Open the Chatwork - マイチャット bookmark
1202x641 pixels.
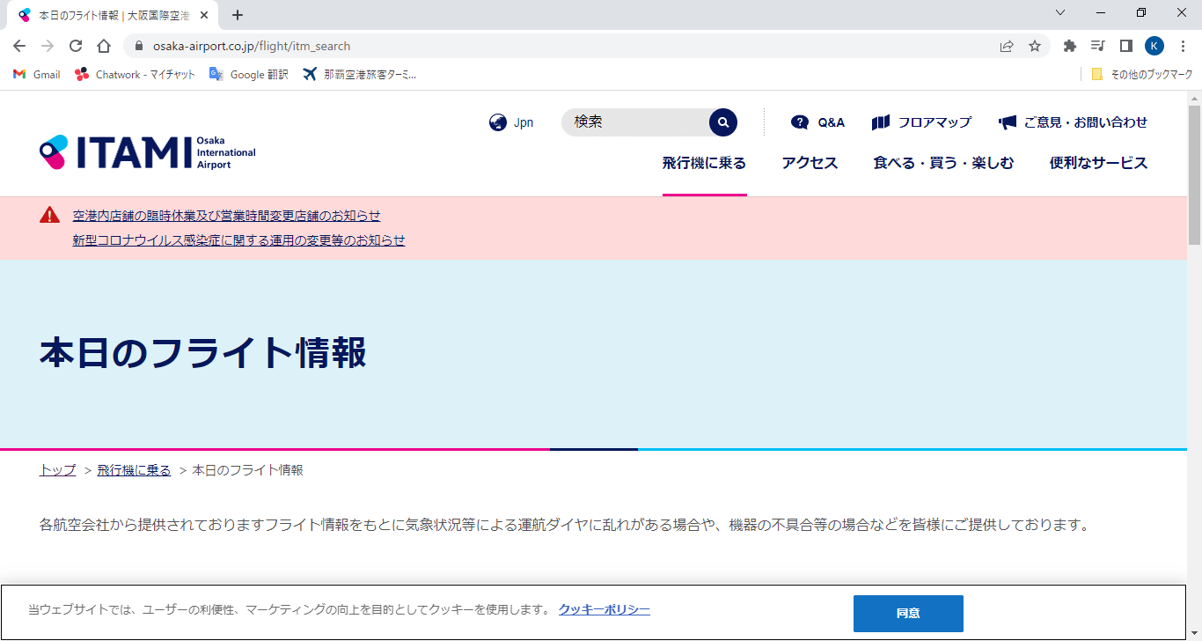136,75
